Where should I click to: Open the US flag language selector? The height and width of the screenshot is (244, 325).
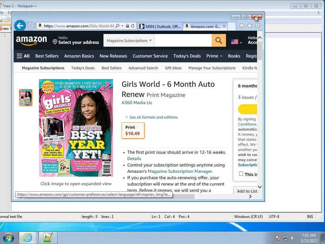[x=236, y=42]
